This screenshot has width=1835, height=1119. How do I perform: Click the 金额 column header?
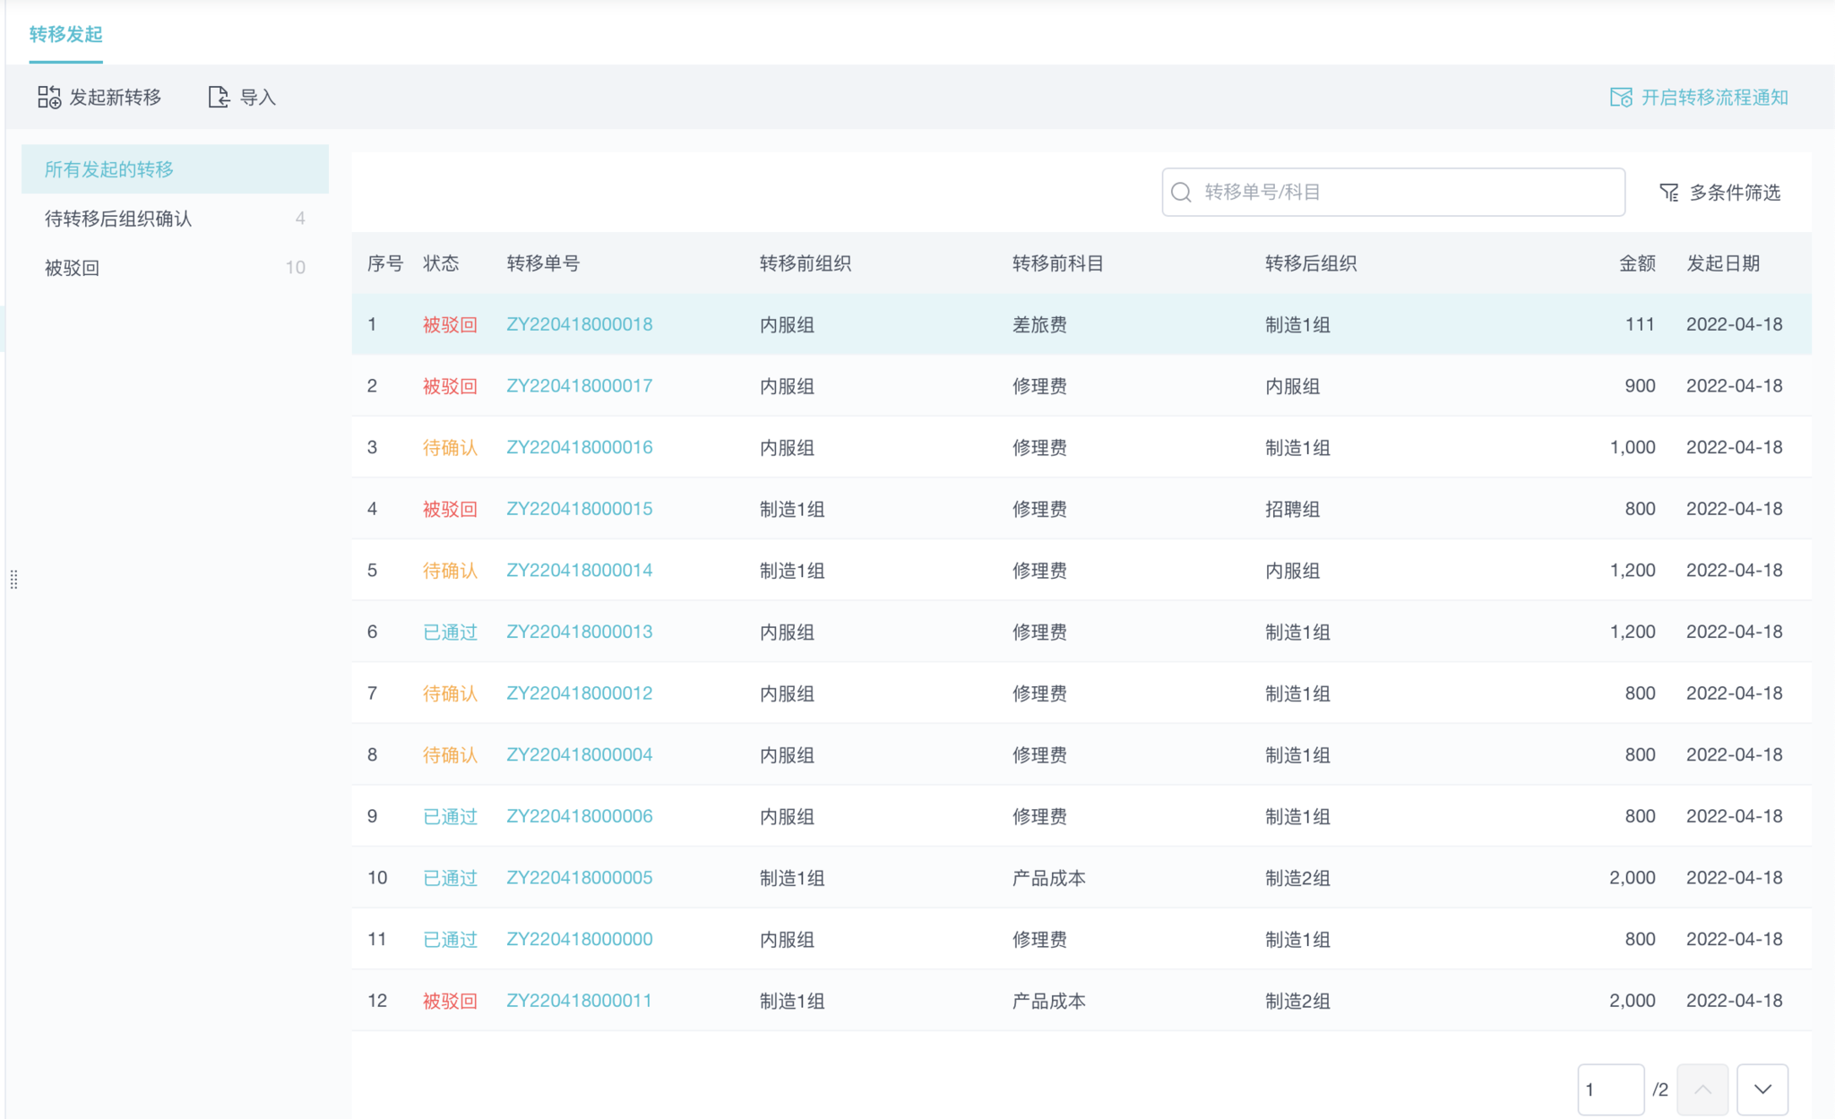tap(1636, 263)
